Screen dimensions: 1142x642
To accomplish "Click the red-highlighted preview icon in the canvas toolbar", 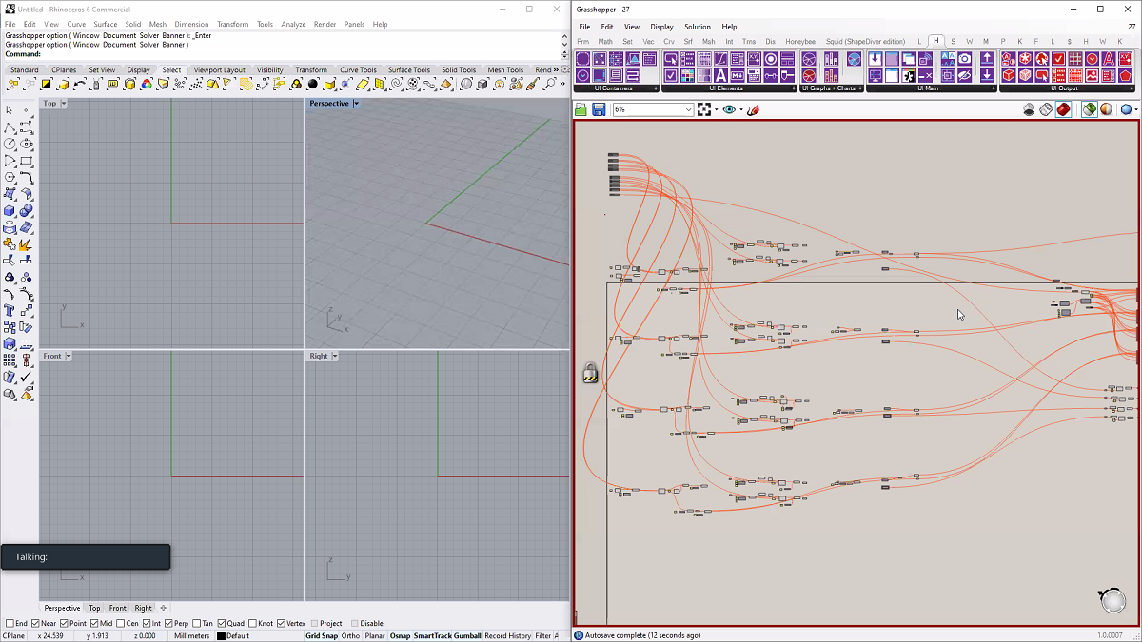I will 1063,110.
